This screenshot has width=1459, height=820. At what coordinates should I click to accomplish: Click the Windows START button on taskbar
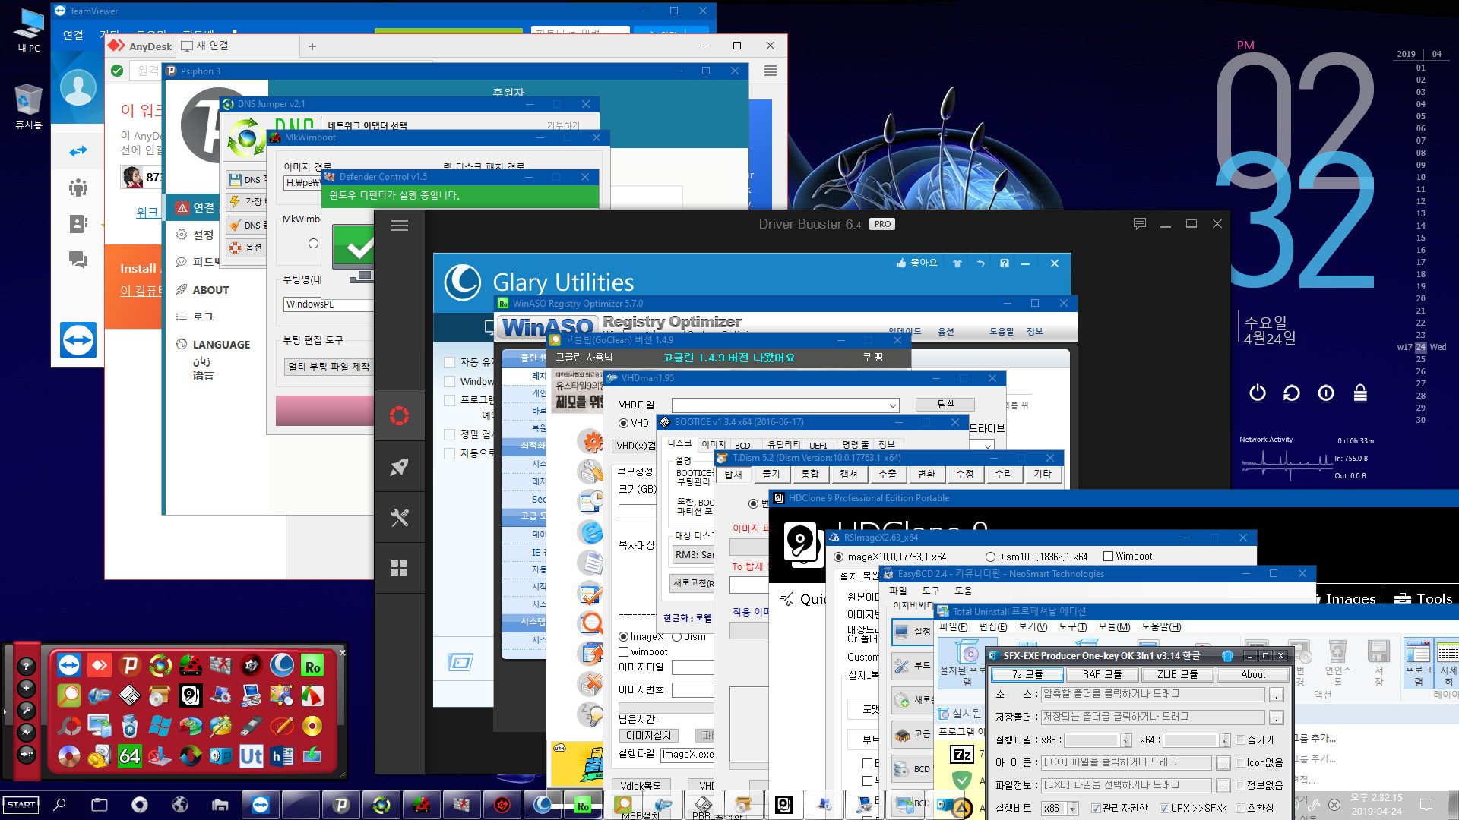click(21, 804)
